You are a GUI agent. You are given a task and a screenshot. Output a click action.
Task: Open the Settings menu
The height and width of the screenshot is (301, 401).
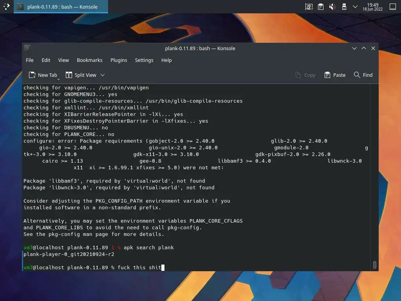click(144, 60)
